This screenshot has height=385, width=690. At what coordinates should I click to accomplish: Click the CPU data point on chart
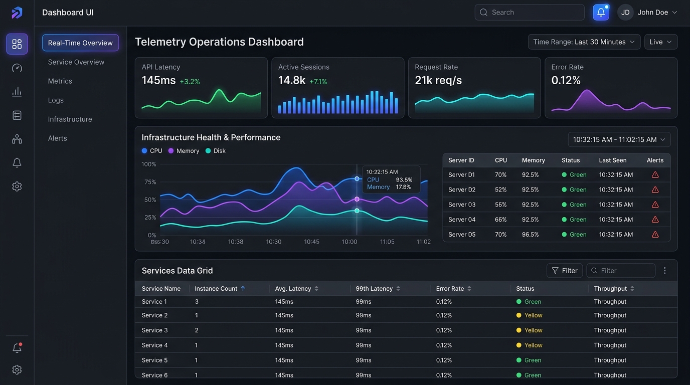pyautogui.click(x=357, y=178)
